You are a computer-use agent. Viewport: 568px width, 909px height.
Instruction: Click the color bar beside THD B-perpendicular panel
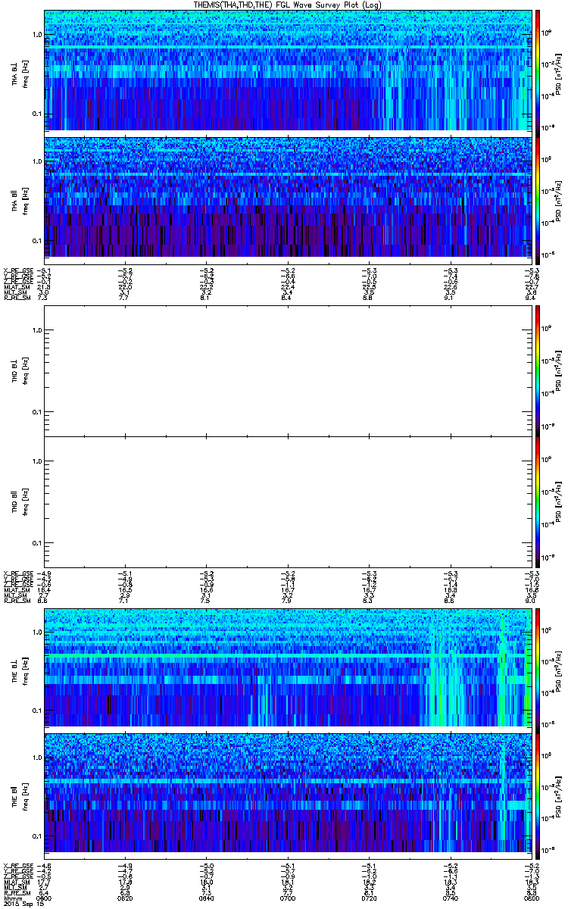tap(538, 370)
